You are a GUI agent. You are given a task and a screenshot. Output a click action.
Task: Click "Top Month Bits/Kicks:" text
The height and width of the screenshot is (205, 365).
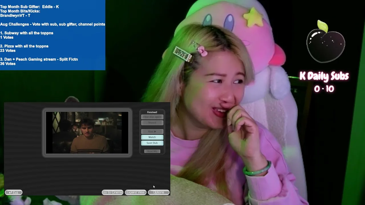point(20,11)
